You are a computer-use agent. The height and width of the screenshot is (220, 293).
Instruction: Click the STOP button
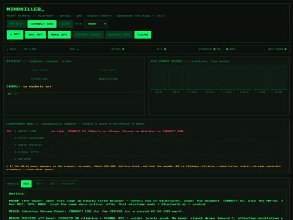click(x=66, y=24)
